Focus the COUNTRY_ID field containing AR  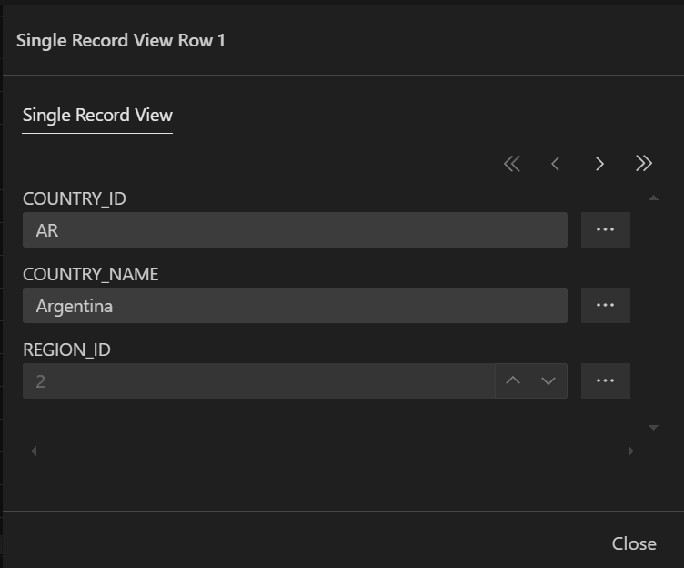[295, 230]
